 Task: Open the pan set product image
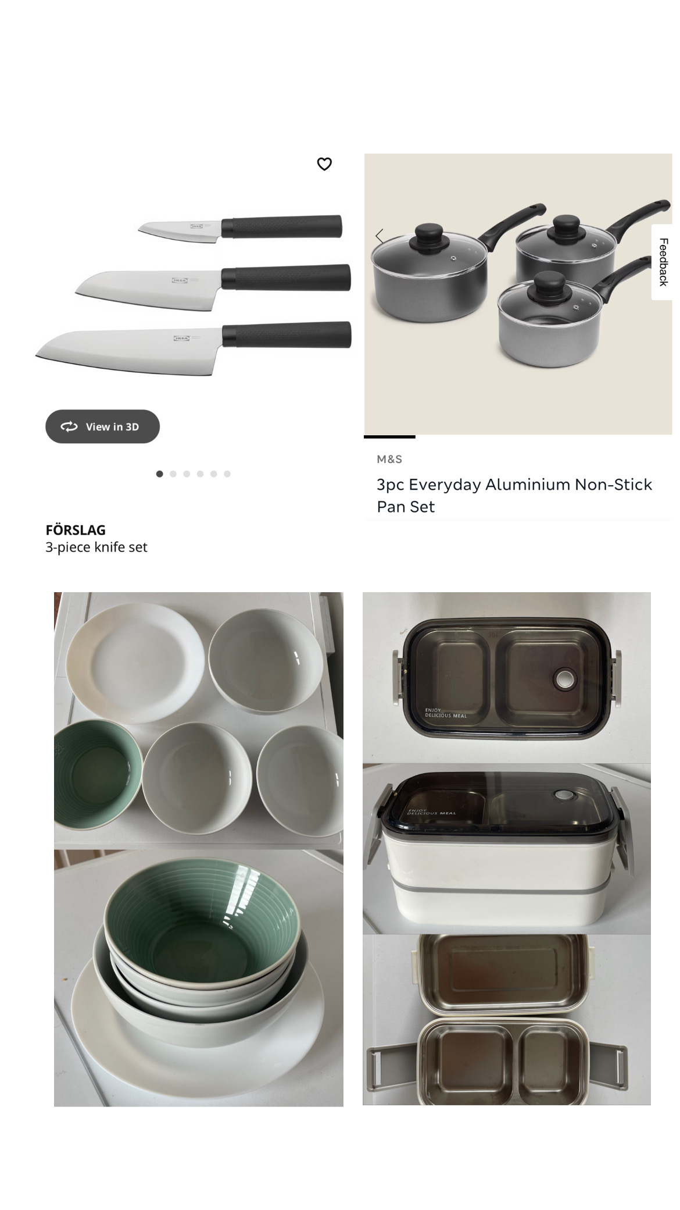(x=518, y=294)
